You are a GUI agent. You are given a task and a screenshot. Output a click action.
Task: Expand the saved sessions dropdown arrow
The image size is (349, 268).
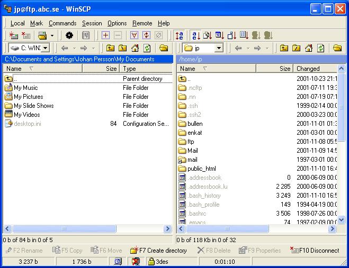pyautogui.click(x=52, y=35)
